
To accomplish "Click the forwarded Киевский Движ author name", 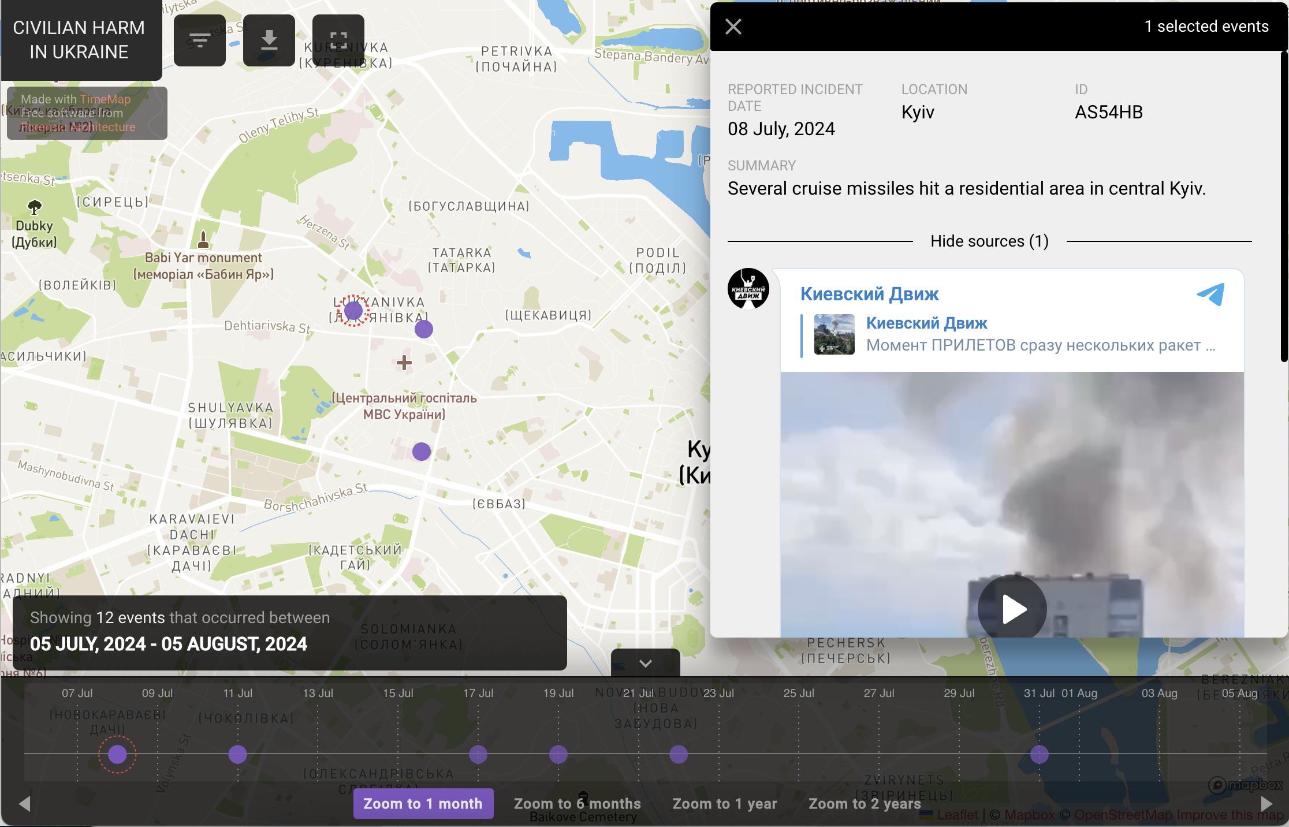I will (x=926, y=323).
